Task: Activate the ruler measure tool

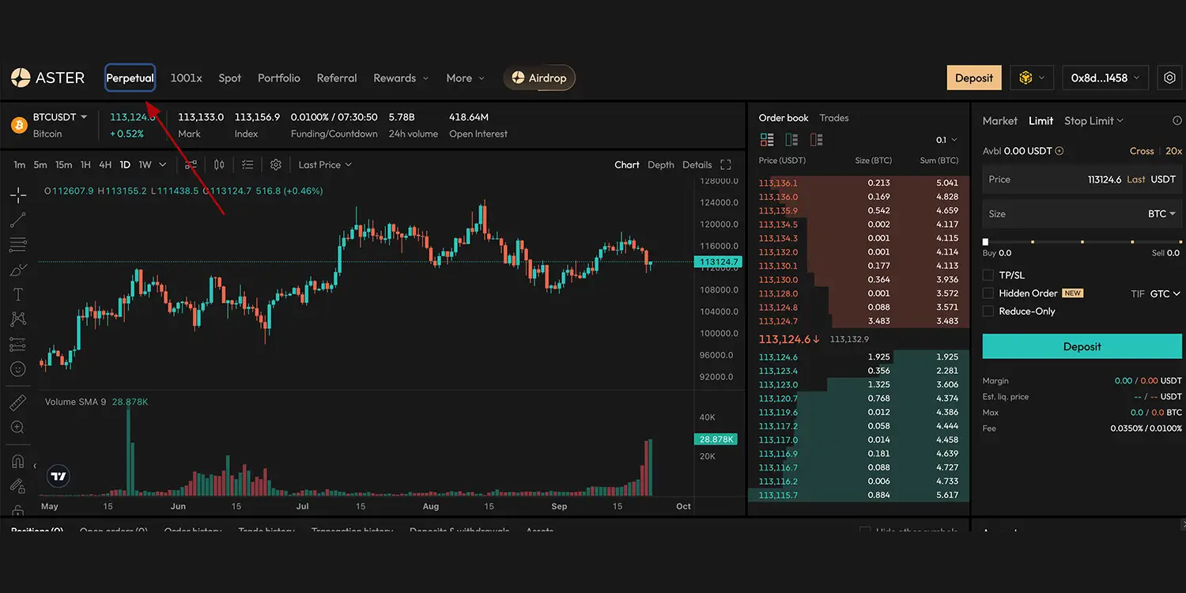Action: [x=18, y=403]
